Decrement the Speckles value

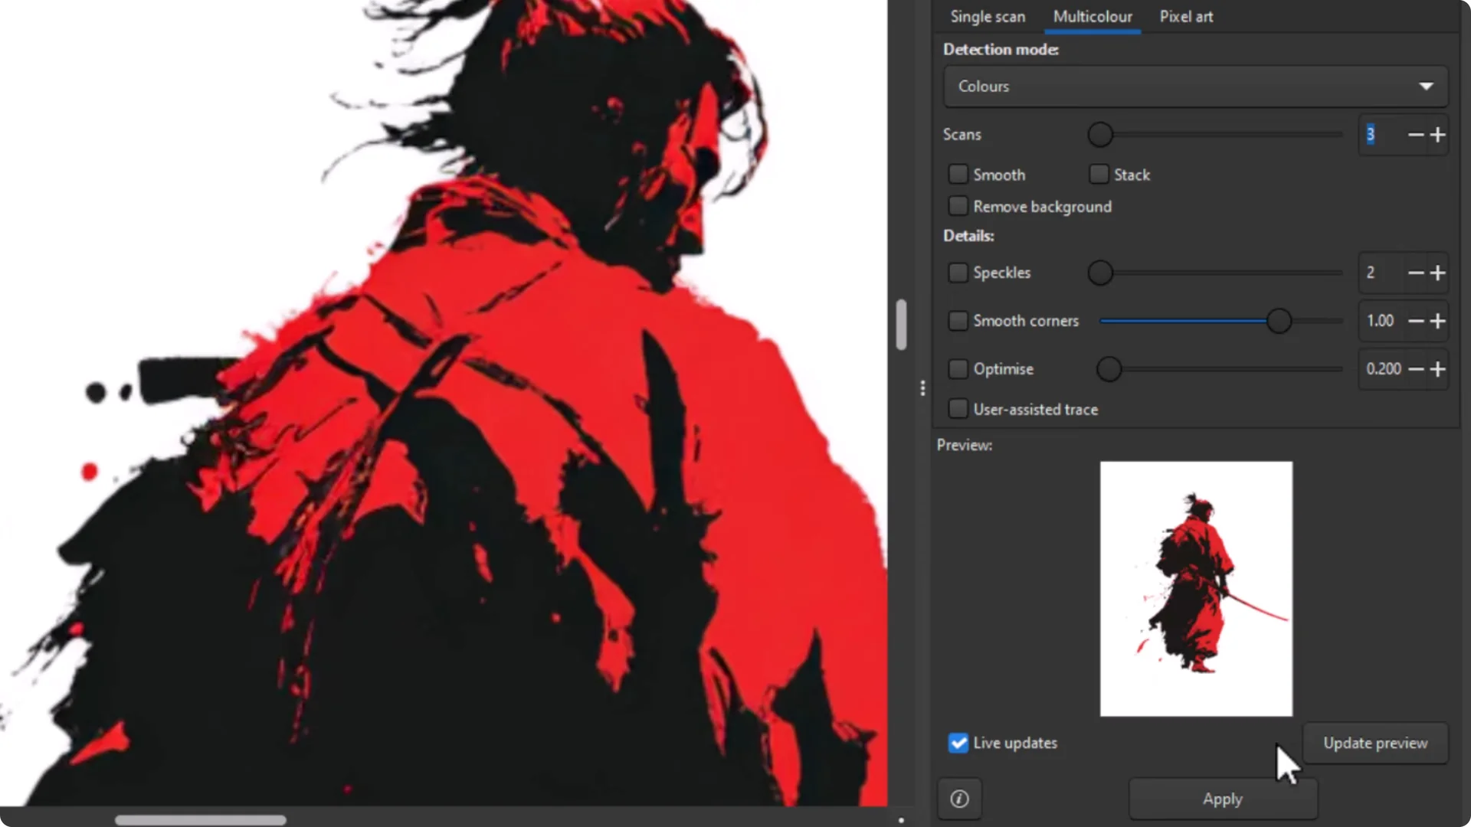tap(1415, 273)
